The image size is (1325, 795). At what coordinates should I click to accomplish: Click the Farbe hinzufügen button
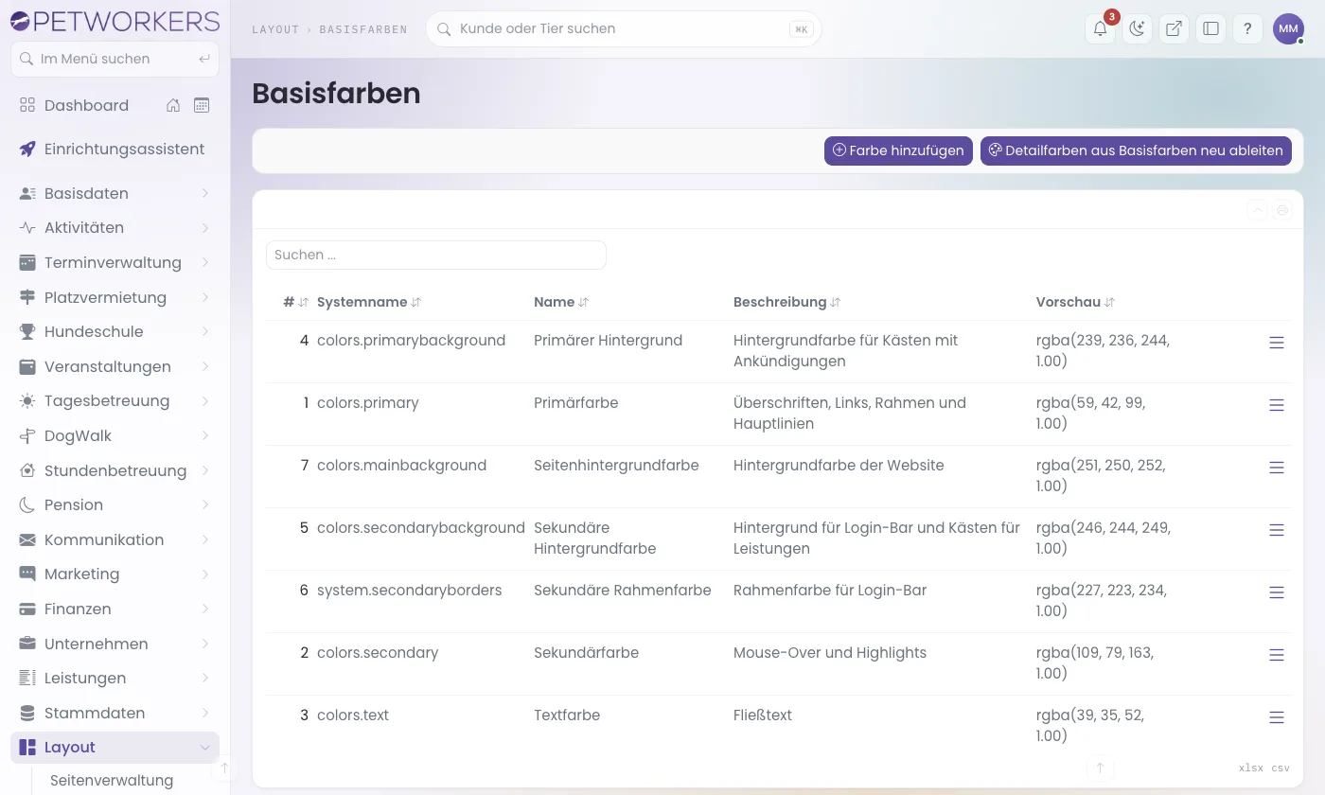click(898, 150)
